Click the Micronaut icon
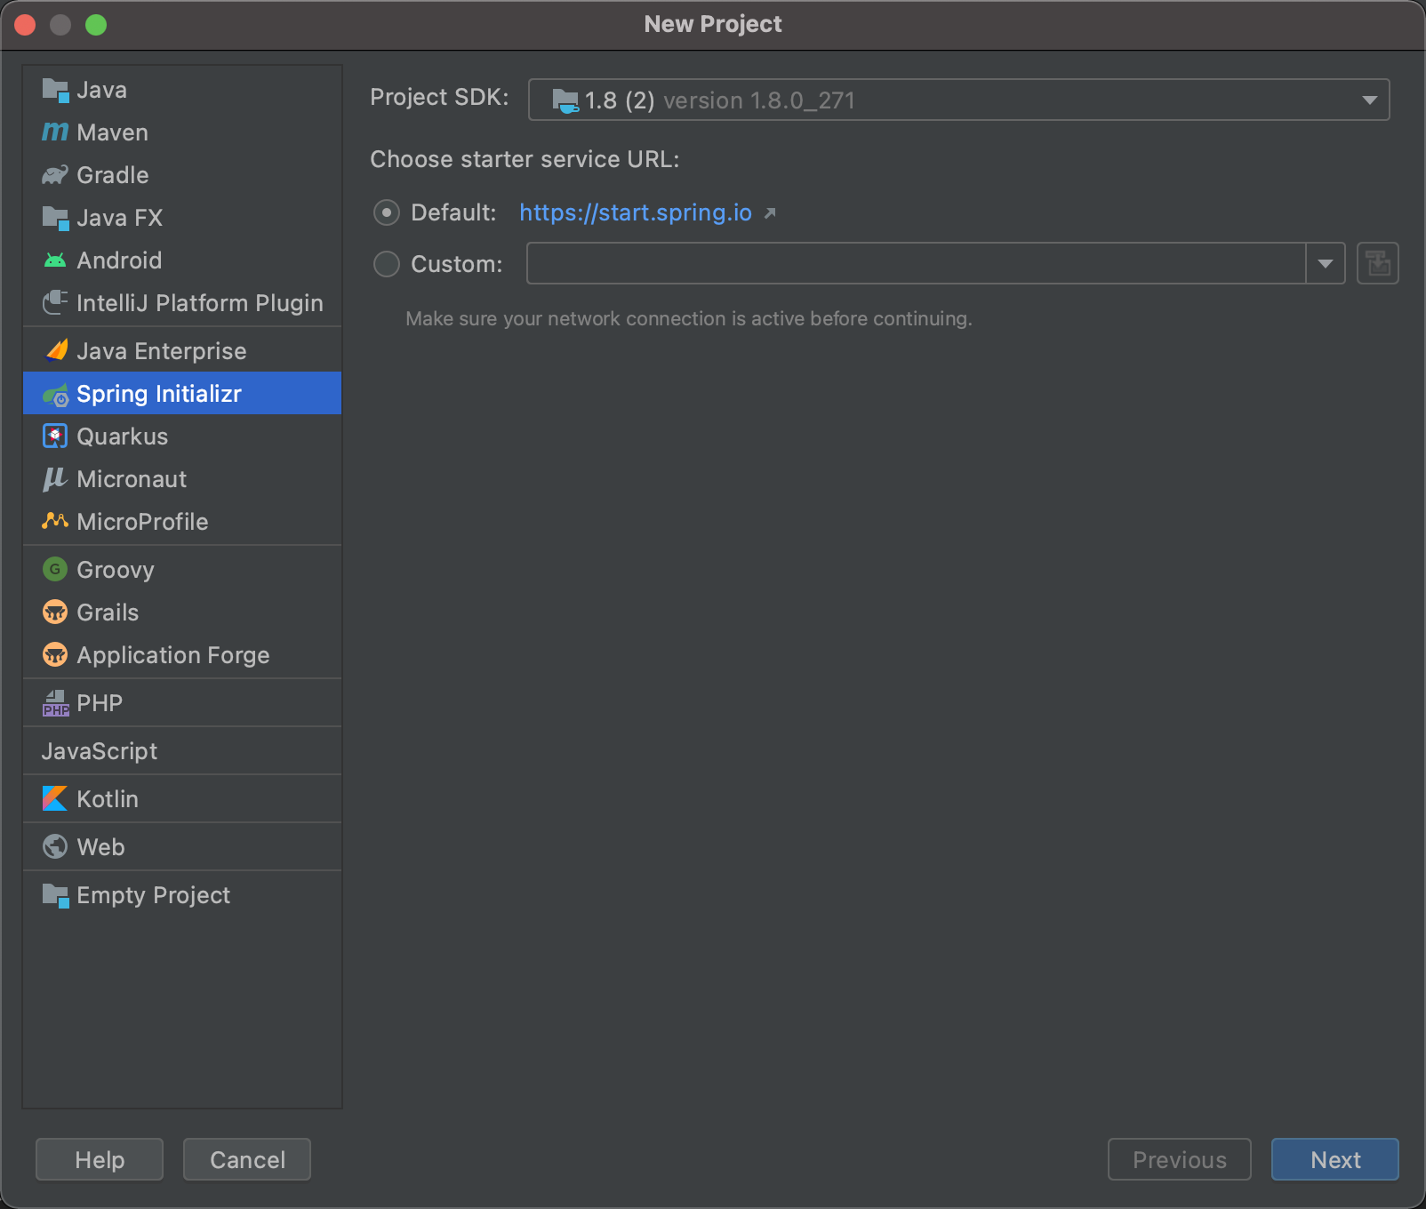 (x=54, y=479)
